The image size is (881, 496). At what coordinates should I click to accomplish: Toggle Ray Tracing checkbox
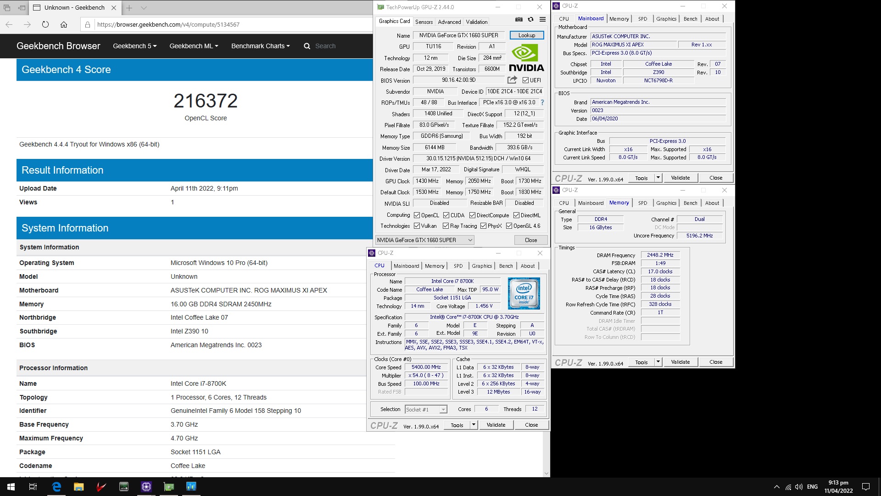click(446, 226)
